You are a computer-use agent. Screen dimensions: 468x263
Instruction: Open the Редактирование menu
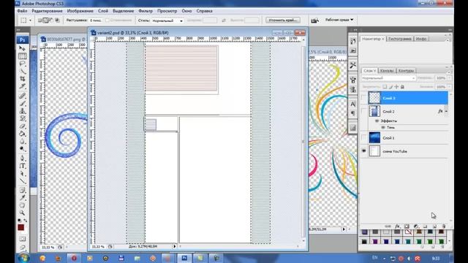coord(47,11)
